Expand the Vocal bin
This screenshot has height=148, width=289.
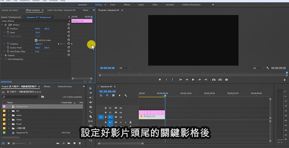pyautogui.click(x=9, y=124)
